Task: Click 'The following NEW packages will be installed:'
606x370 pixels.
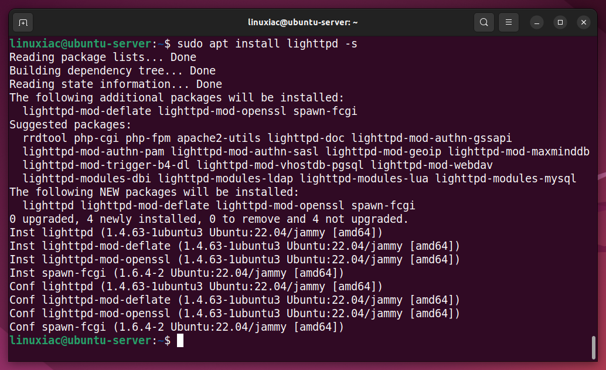Action: [x=154, y=192]
